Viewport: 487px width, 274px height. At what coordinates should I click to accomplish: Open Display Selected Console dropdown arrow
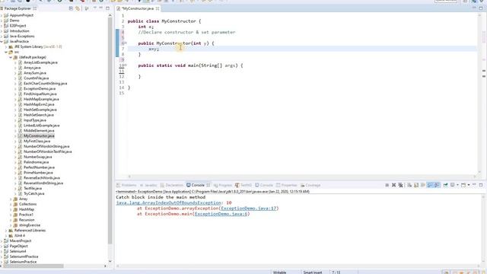click(x=457, y=185)
